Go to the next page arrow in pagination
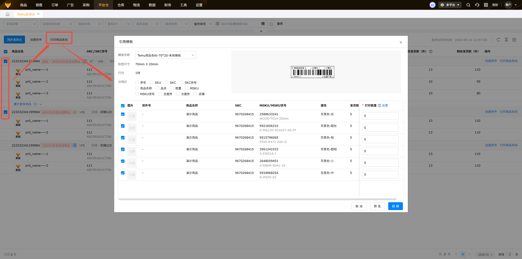Image resolution: width=522 pixels, height=259 pixels. click(x=469, y=254)
